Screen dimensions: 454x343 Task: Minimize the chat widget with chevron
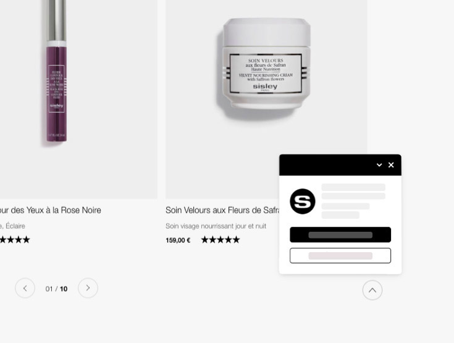(x=379, y=165)
